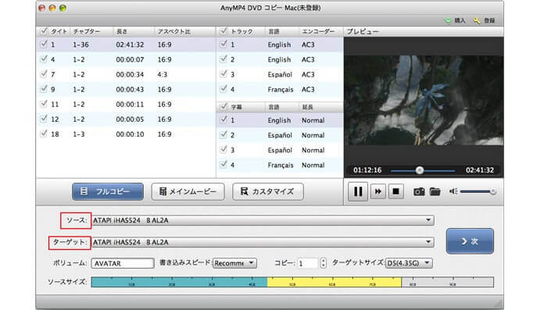Select メインムービー main movie mode
Viewport: 544px width, 310px height.
point(188,191)
